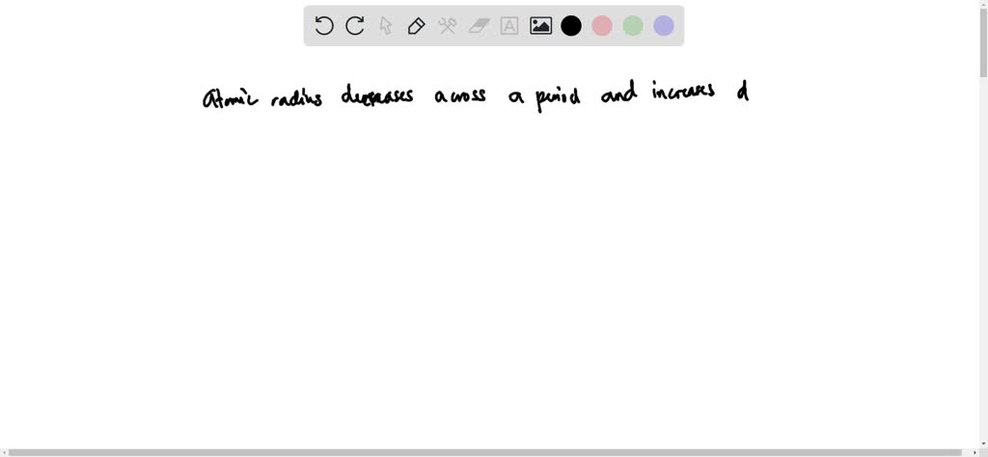Click the handwritten word 'period'
Image resolution: width=988 pixels, height=457 pixels.
coord(558,99)
